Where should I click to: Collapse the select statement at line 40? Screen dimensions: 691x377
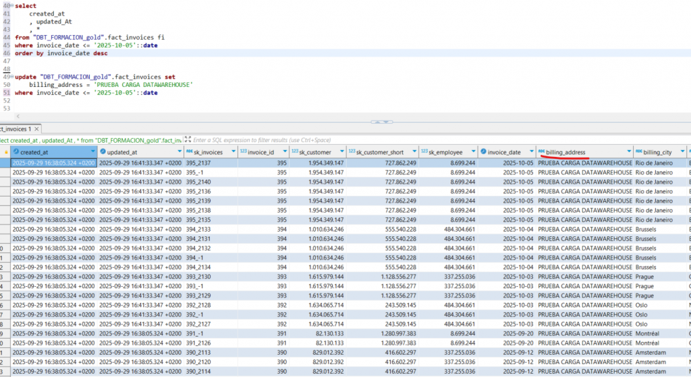(12, 5)
